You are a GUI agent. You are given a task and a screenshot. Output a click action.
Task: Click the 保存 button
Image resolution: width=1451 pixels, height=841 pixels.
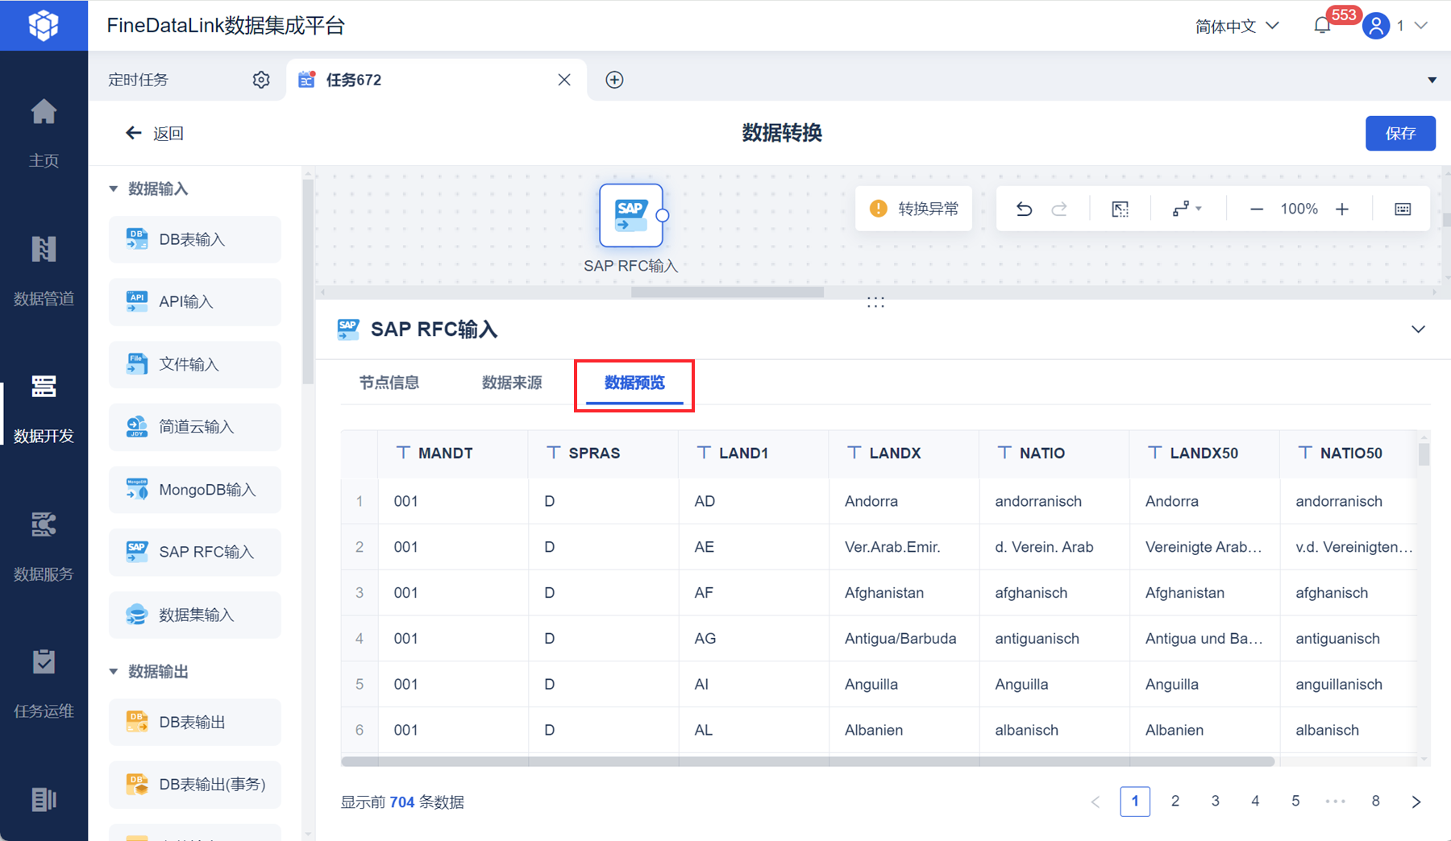coord(1400,133)
